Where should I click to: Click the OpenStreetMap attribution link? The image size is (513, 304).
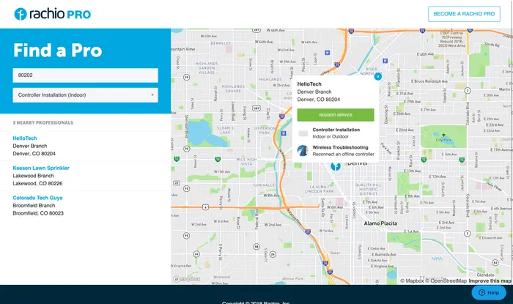446,281
